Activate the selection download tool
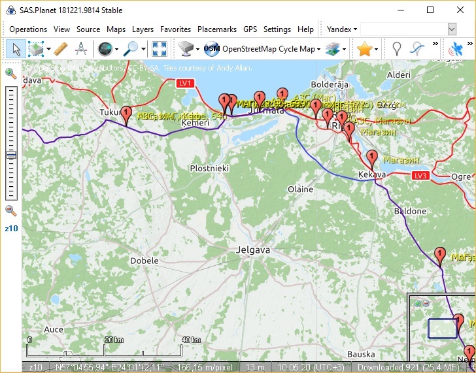 point(36,49)
